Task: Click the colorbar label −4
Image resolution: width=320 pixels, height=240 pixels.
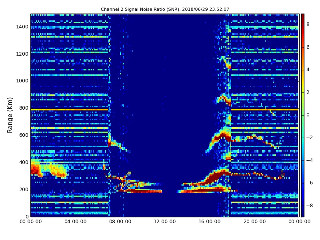Action: click(x=309, y=160)
